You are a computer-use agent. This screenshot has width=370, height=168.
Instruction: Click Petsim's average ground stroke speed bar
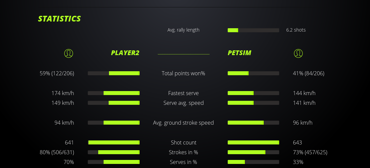pyautogui.click(x=253, y=123)
